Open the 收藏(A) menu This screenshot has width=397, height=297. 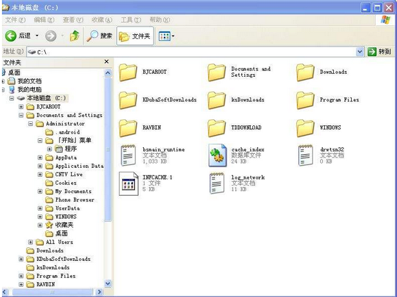point(102,20)
